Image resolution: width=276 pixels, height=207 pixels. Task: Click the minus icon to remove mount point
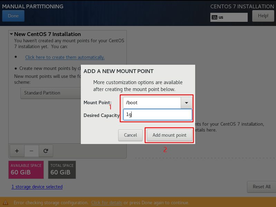click(31, 151)
